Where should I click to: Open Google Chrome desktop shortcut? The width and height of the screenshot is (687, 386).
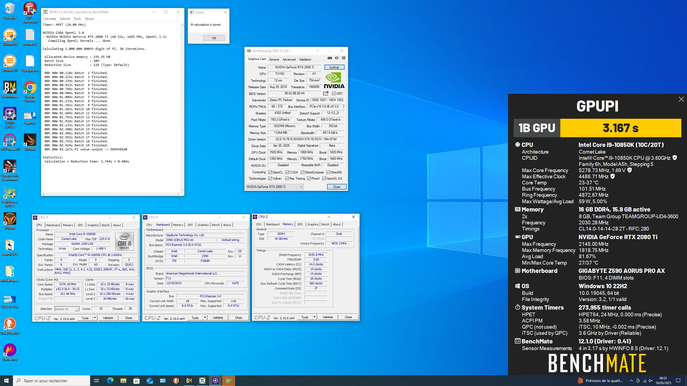30,91
